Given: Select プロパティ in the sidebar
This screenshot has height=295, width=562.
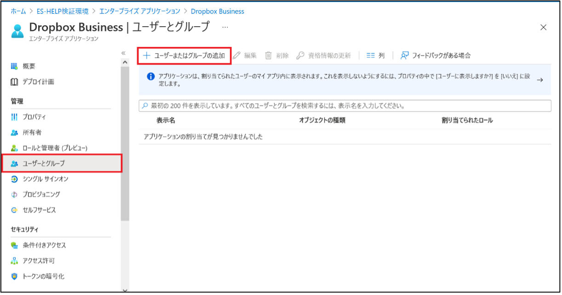Looking at the screenshot, I should click(x=34, y=117).
